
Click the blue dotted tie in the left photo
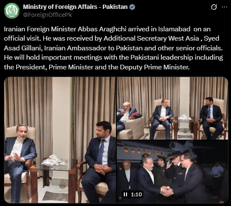[x=101, y=152]
